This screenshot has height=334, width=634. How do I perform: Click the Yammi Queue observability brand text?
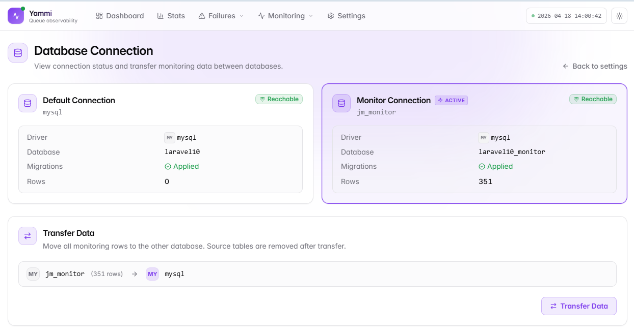53,16
